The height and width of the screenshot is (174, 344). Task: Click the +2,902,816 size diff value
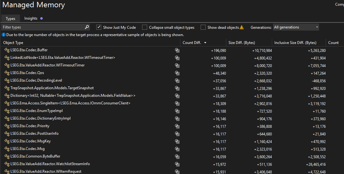pyautogui.click(x=263, y=104)
